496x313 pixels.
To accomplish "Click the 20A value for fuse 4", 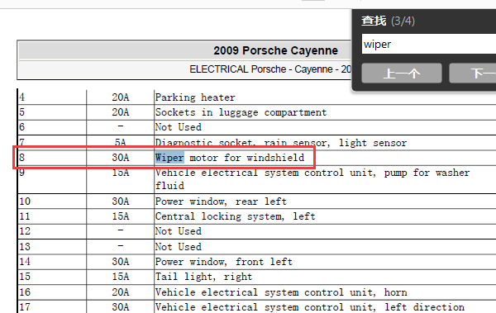I will pos(120,97).
